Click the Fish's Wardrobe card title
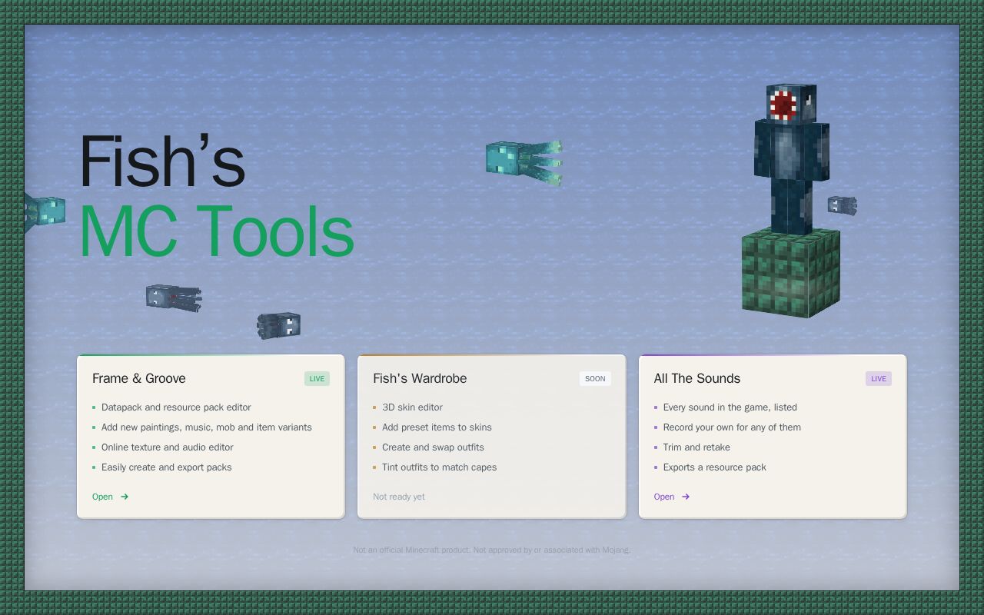The image size is (984, 615). click(x=420, y=378)
